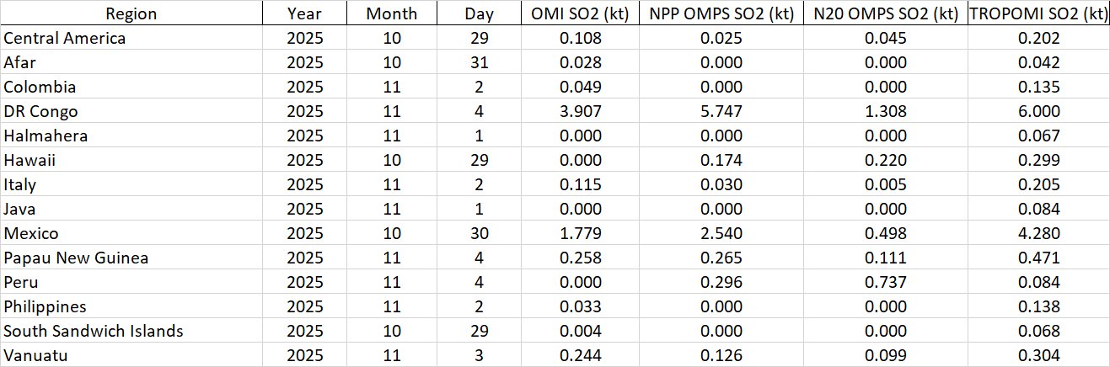Click Italy's OMI SO2 value 0.115
1110x367 pixels.
coord(581,184)
